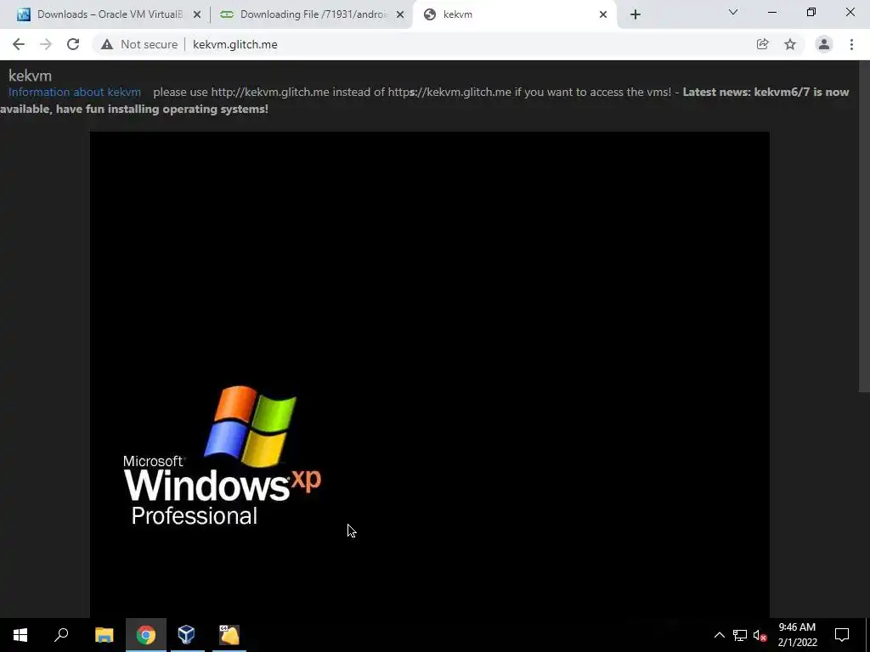Click the Not secure warning icon
Viewport: 870px width, 652px height.
[x=107, y=44]
